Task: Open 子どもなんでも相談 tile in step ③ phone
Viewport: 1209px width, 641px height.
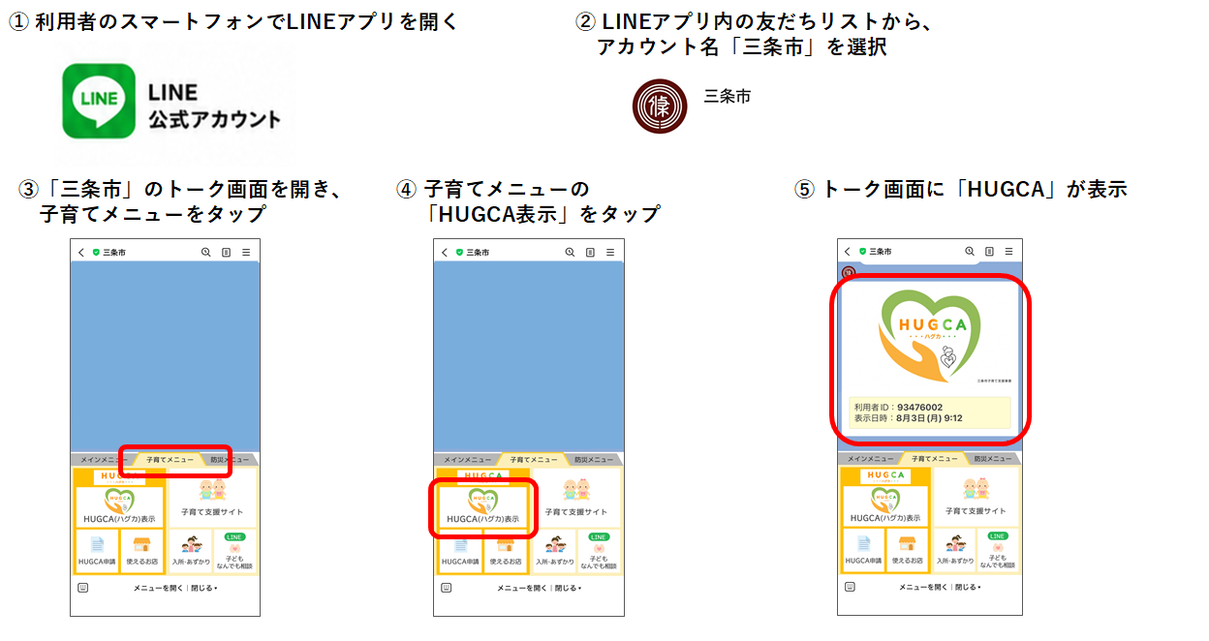Action: (x=234, y=551)
